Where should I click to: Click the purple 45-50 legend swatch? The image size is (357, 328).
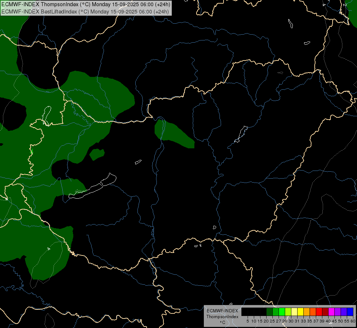[338, 312]
